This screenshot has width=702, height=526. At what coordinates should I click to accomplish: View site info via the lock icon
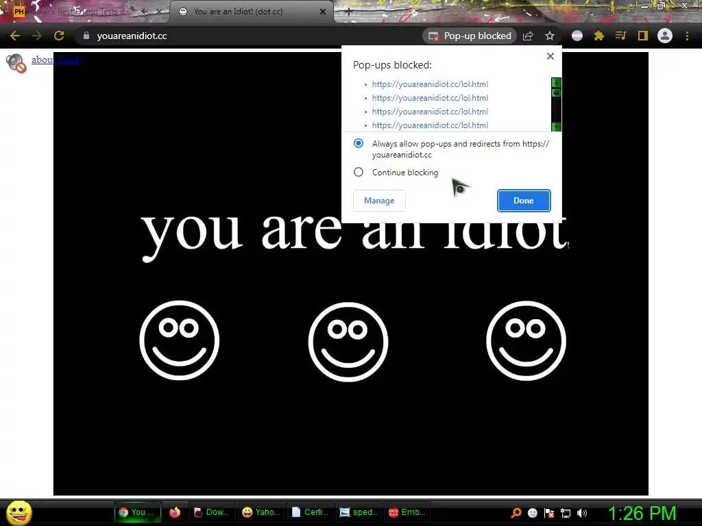[x=86, y=36]
